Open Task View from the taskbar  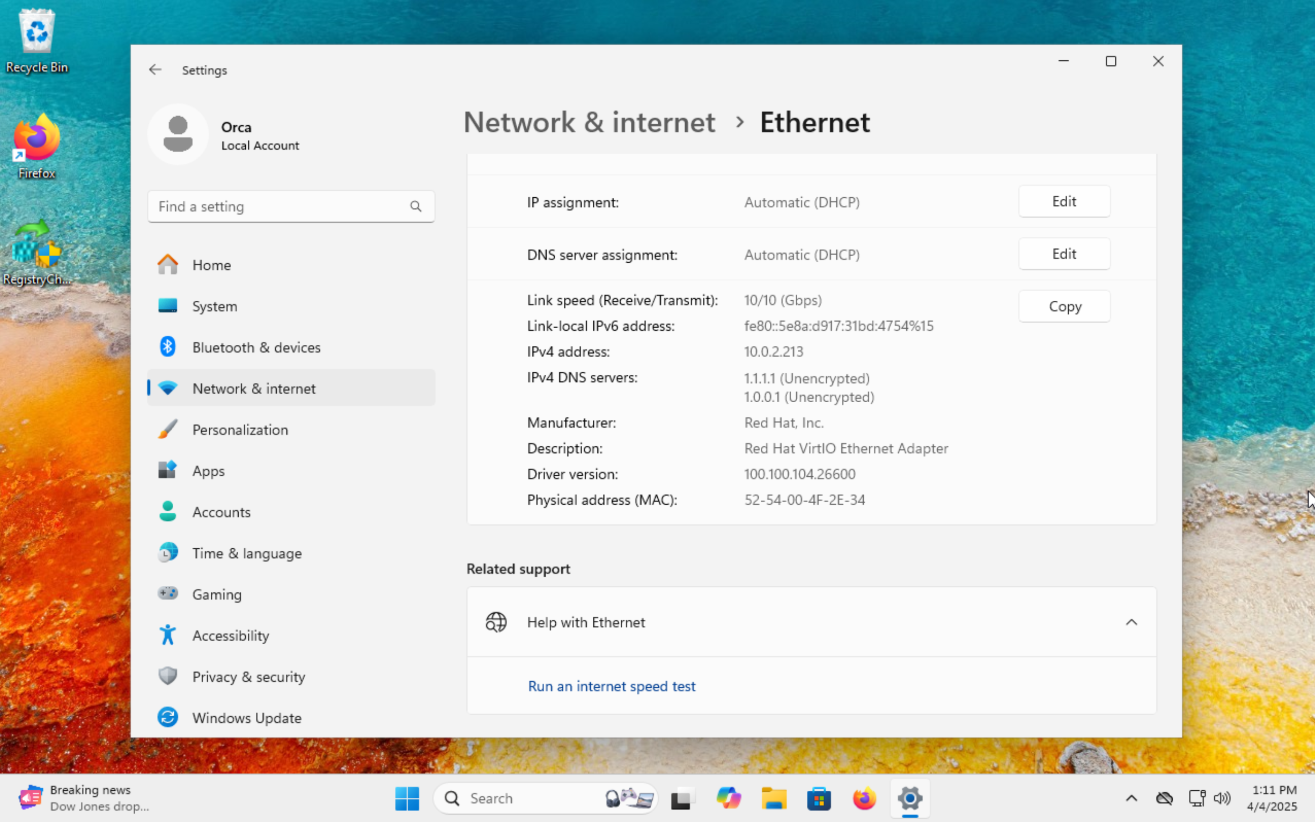682,798
